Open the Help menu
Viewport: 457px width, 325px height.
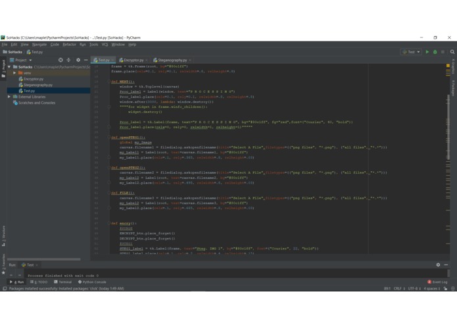[x=132, y=45]
